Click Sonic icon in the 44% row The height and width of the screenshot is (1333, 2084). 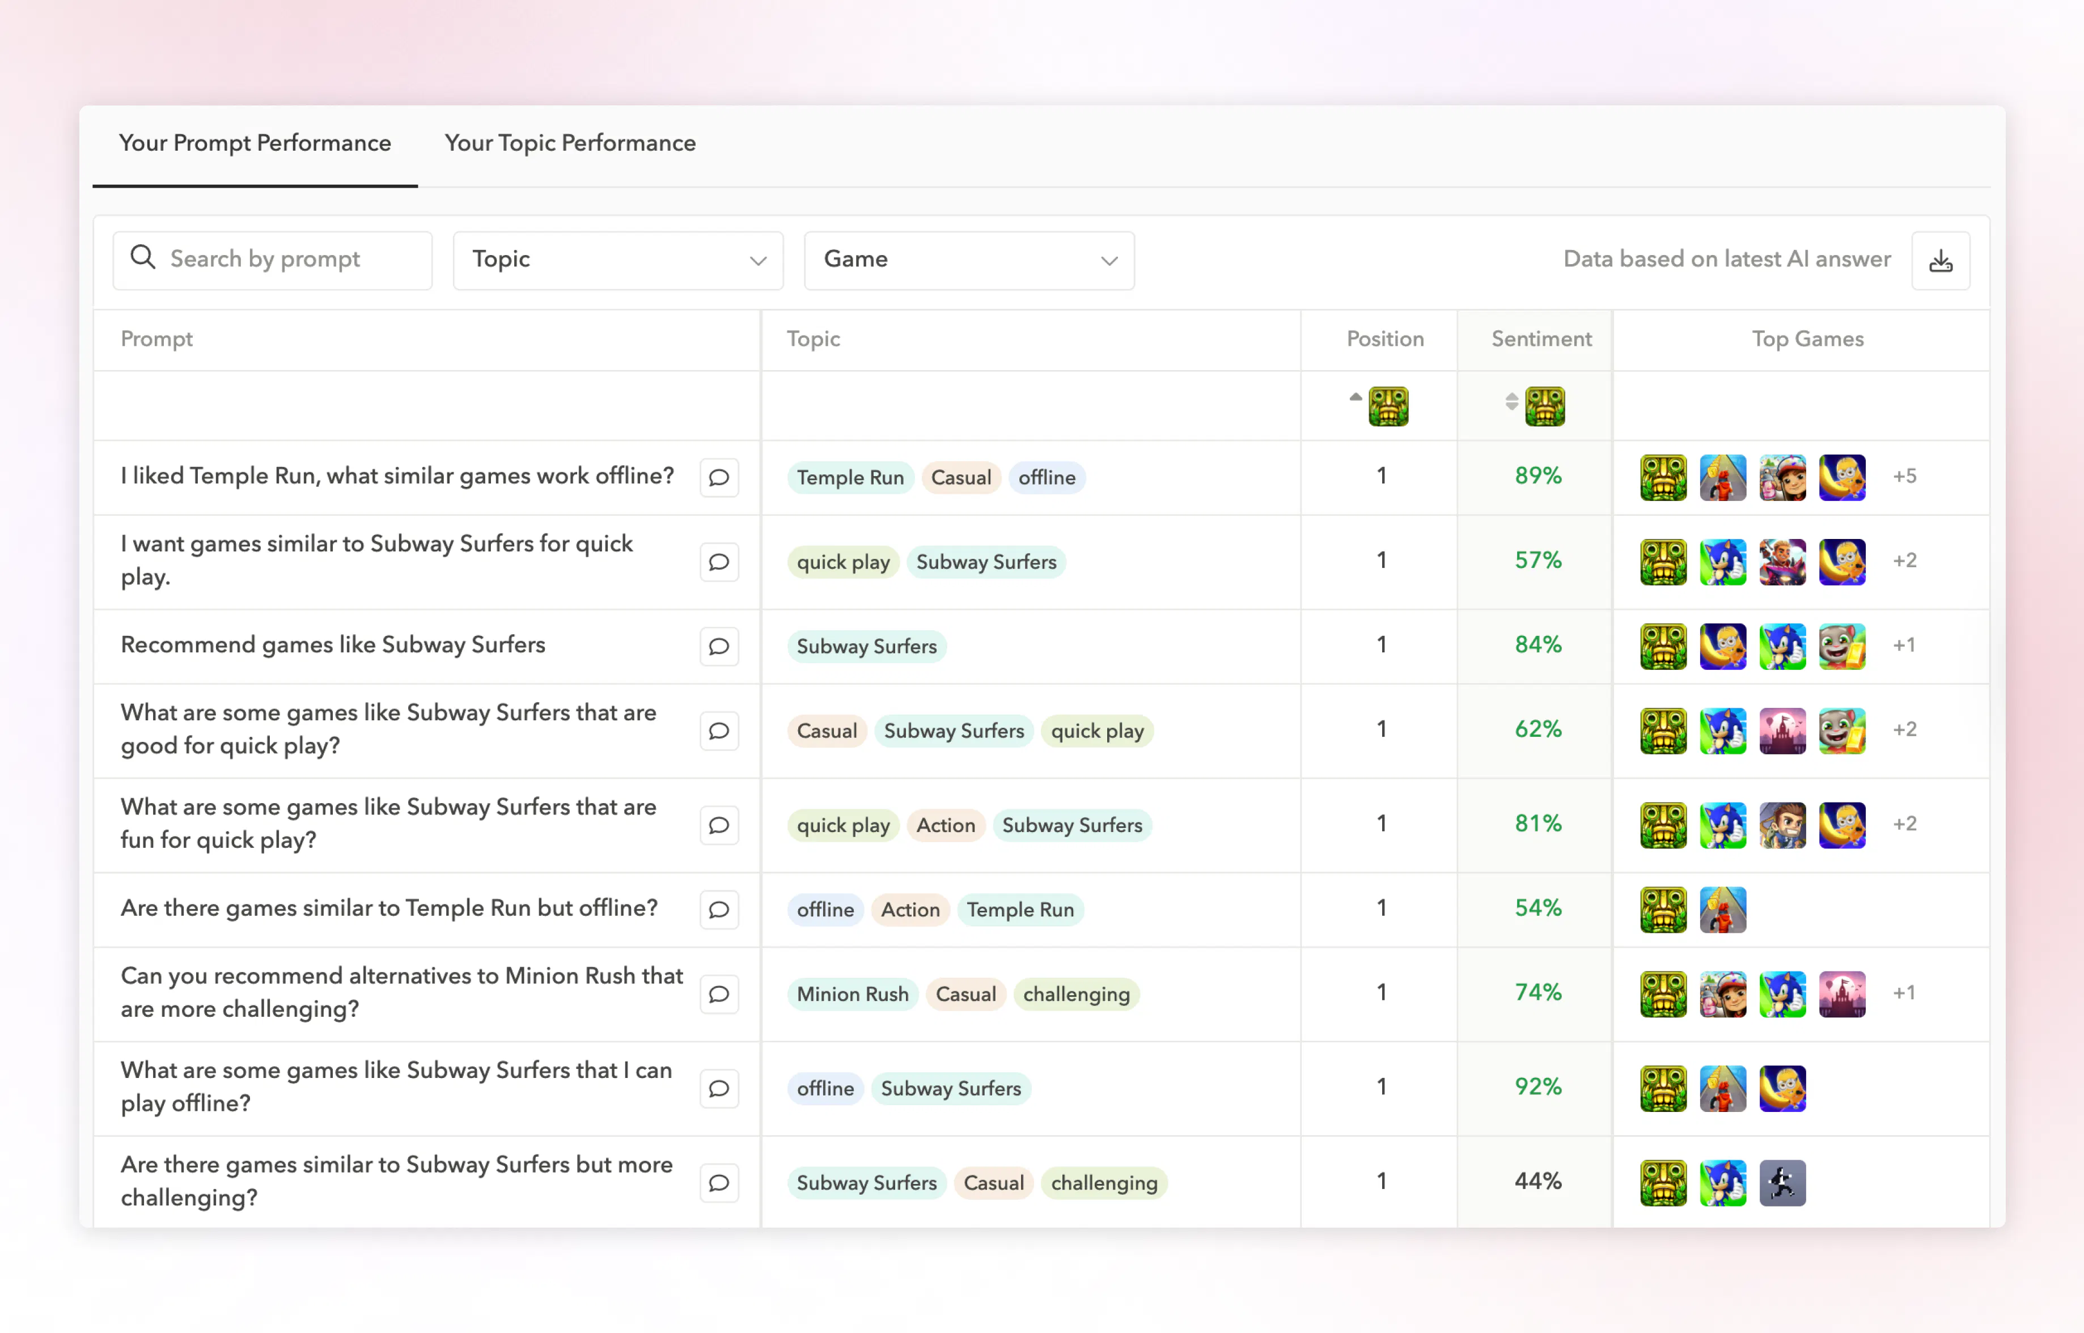1722,1182
